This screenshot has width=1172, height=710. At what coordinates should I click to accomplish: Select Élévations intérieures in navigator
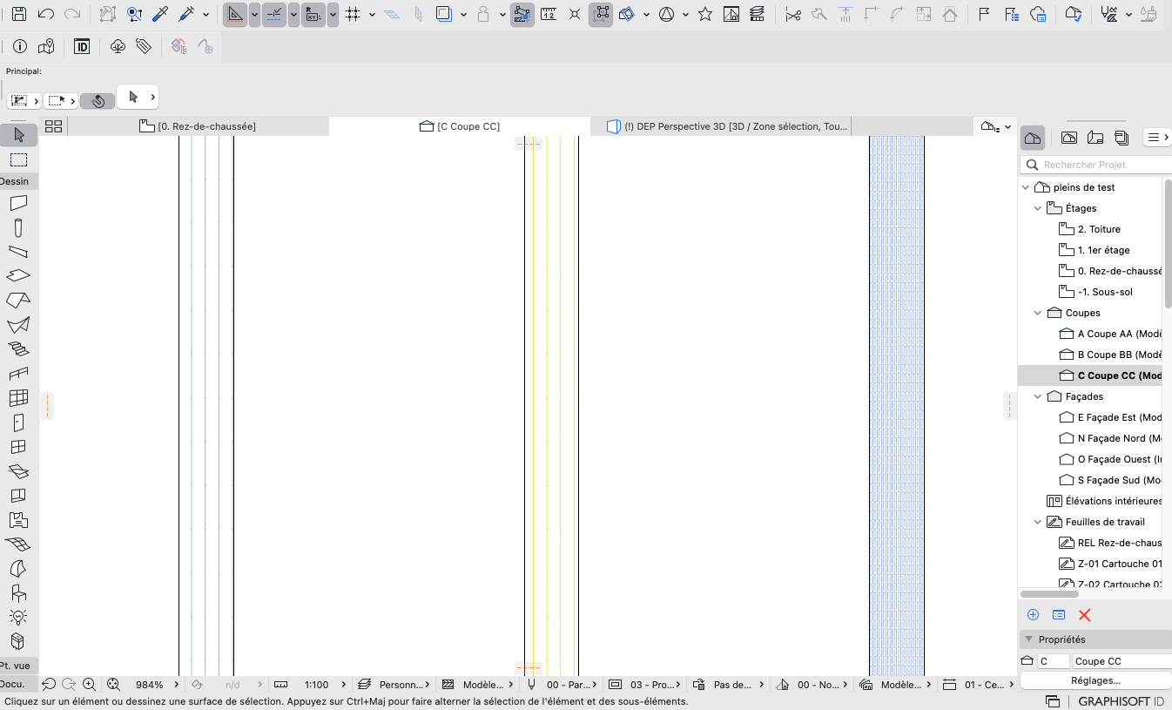(x=1103, y=501)
